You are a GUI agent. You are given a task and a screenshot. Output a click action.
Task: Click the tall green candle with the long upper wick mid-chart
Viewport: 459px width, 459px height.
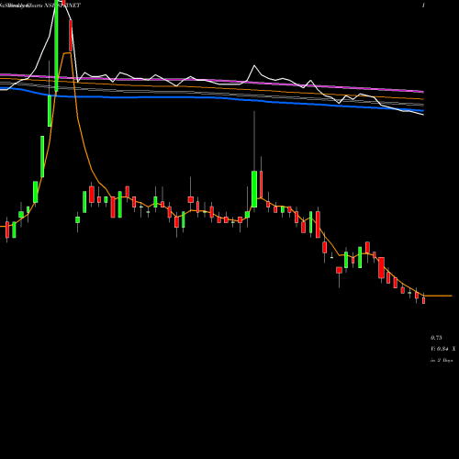[x=254, y=189]
